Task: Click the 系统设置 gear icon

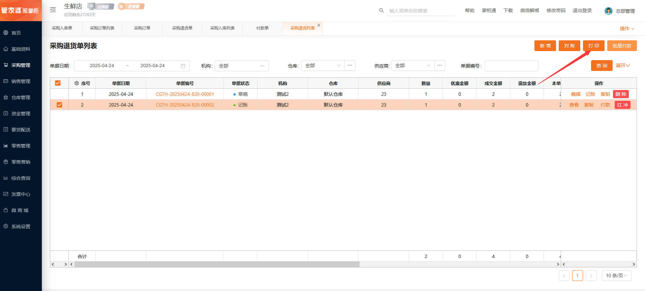Action: [6, 226]
